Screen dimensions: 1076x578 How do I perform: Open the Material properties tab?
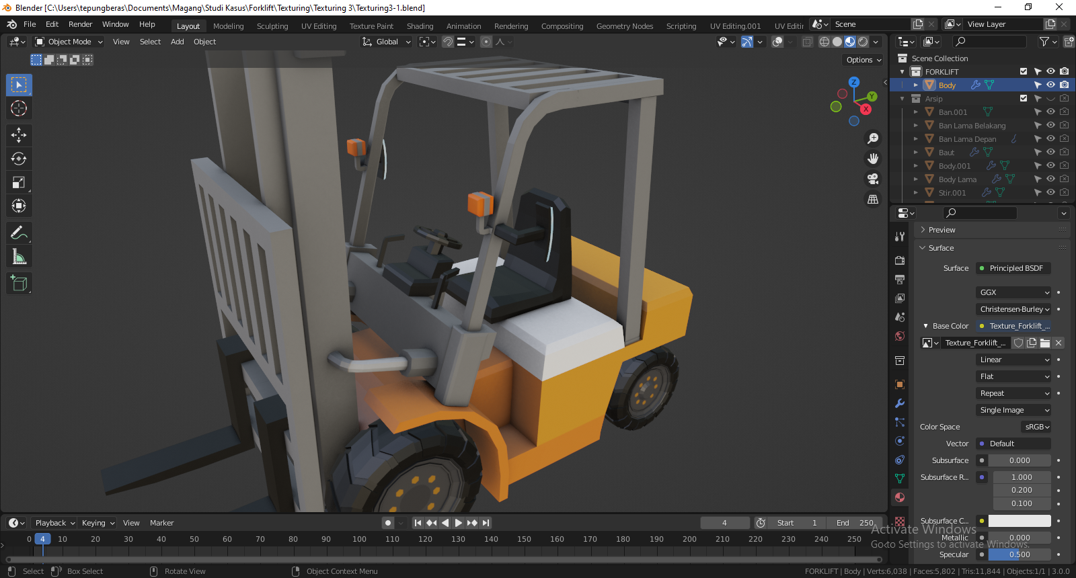(x=900, y=497)
